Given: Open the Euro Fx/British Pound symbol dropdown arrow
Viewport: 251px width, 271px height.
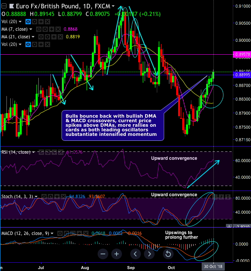Looking at the screenshot, I should (x=113, y=6).
